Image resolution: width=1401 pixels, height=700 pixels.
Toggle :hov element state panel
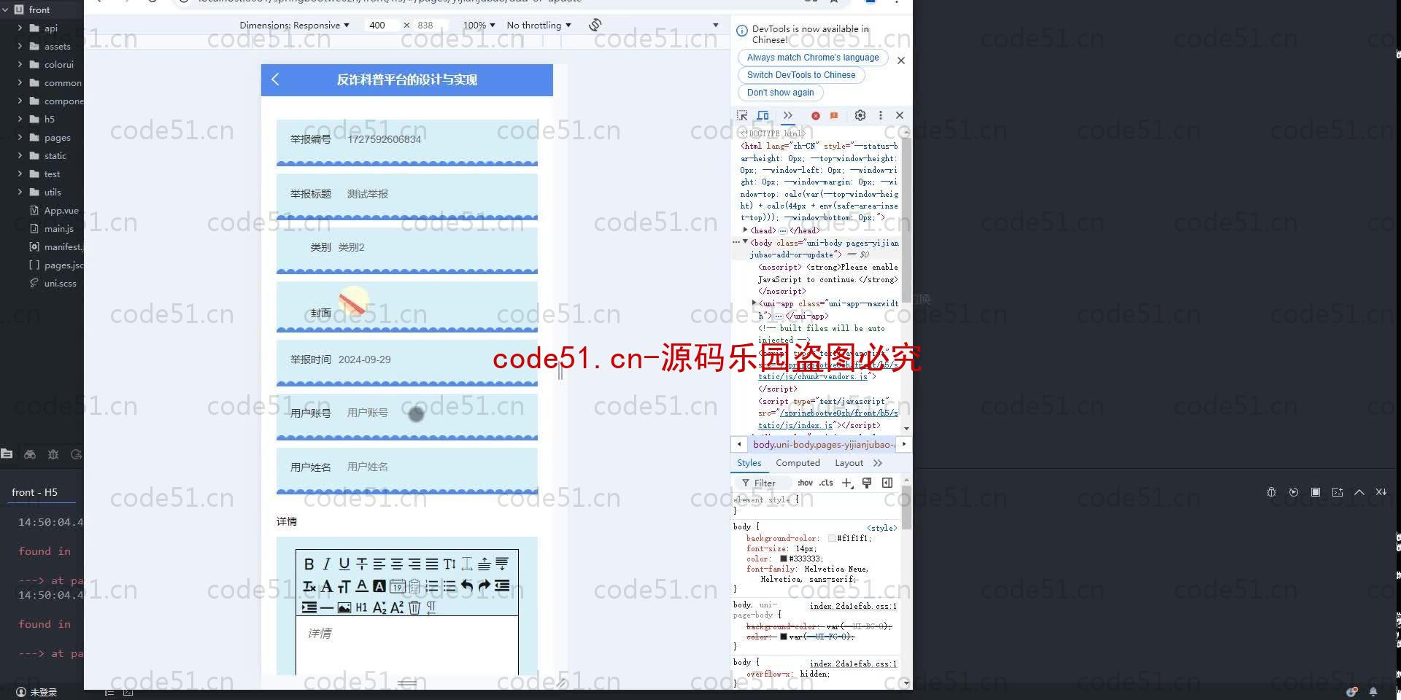805,483
